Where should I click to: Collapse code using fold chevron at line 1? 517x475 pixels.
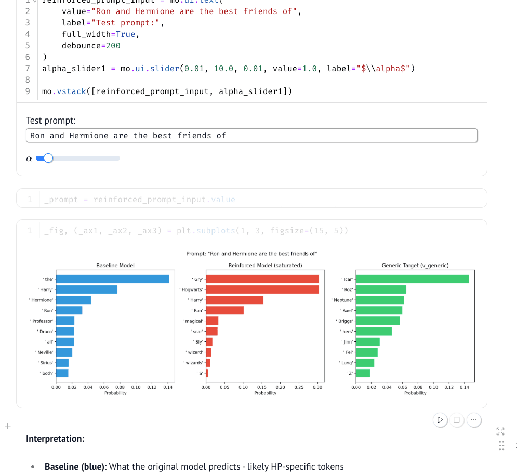[x=35, y=1]
